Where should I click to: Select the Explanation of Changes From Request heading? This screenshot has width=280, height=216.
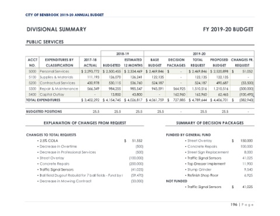point(85,123)
